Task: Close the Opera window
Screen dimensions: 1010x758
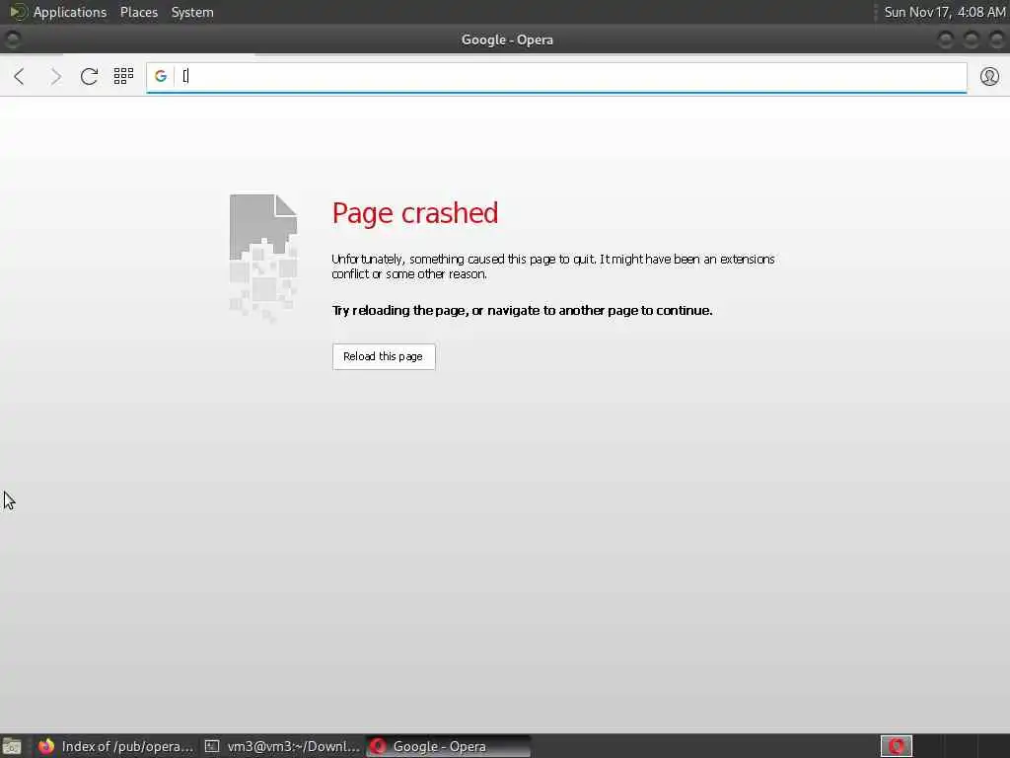Action: (x=996, y=39)
